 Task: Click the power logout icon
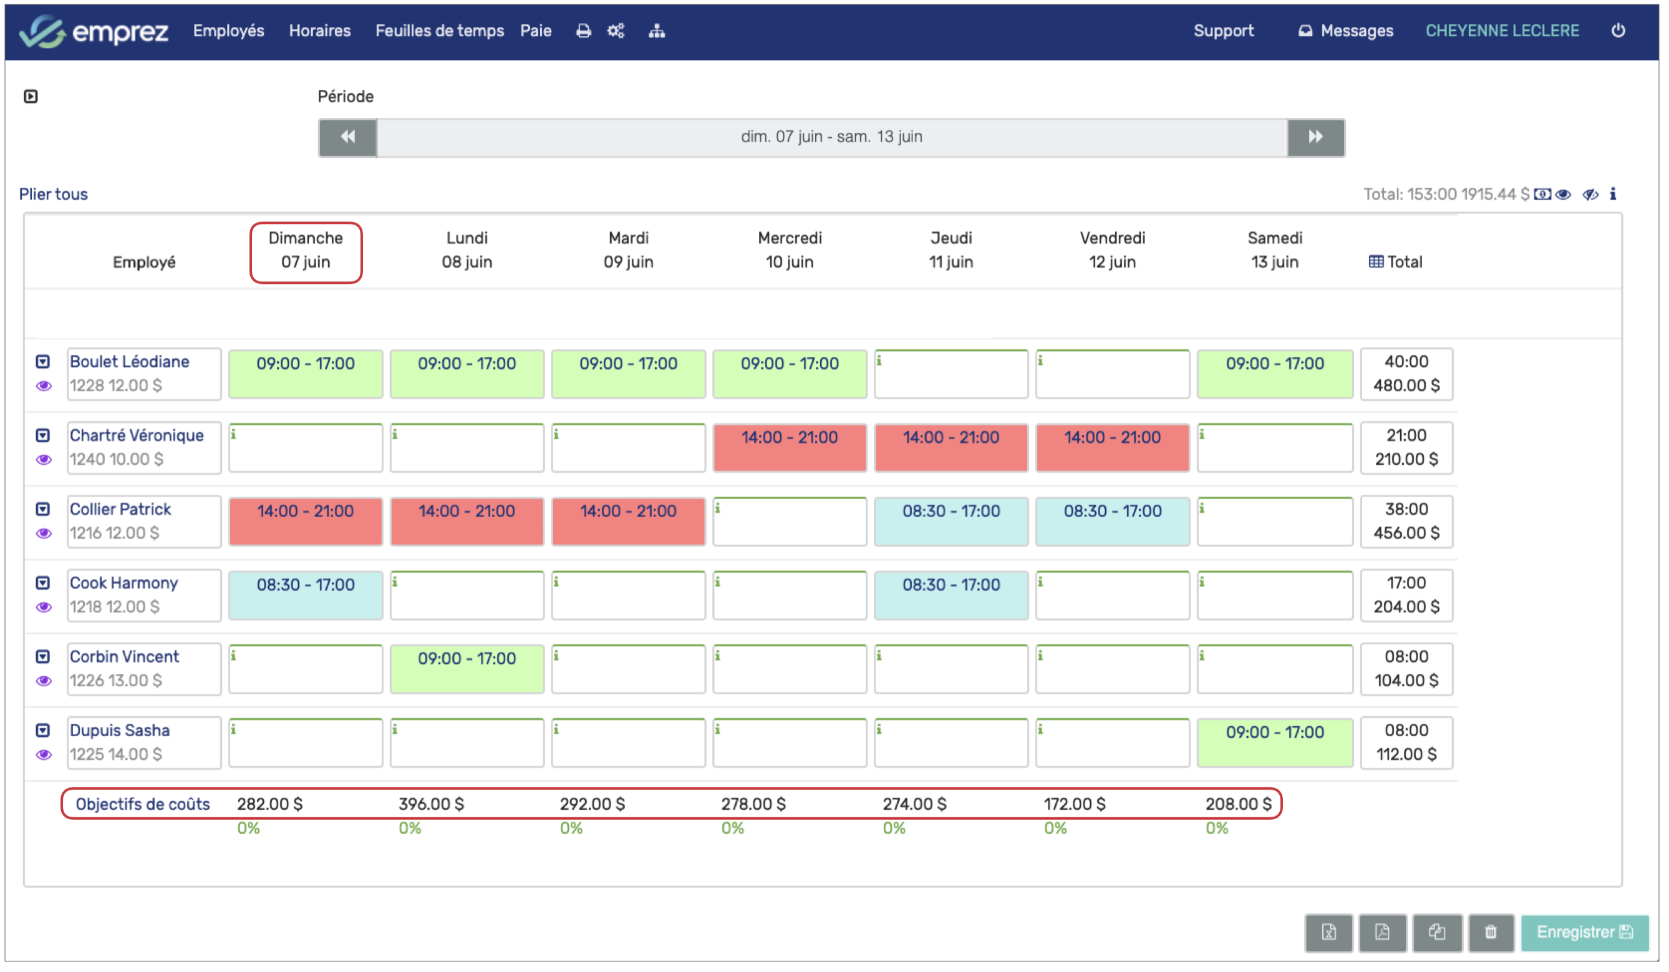[x=1618, y=31]
